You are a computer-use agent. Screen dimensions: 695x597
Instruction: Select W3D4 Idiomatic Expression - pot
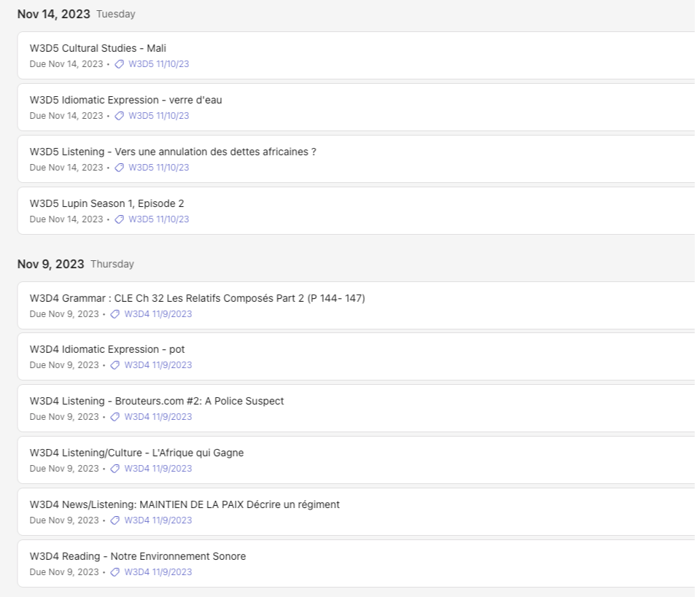point(107,349)
